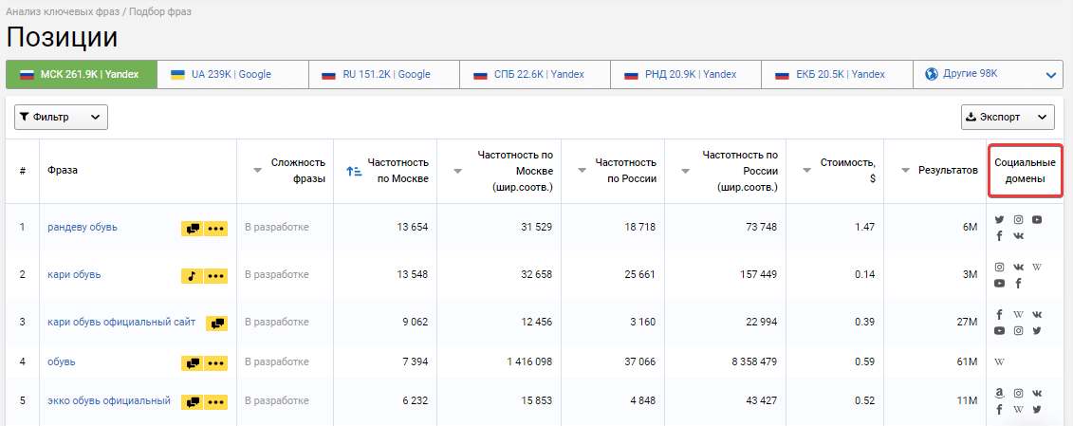Click music note icon beside кари обувь
Image resolution: width=1073 pixels, height=426 pixels.
pyautogui.click(x=193, y=276)
